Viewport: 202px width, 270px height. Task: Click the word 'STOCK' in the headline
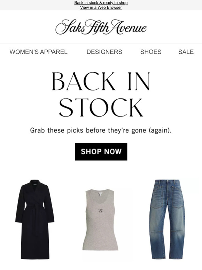coord(101,108)
